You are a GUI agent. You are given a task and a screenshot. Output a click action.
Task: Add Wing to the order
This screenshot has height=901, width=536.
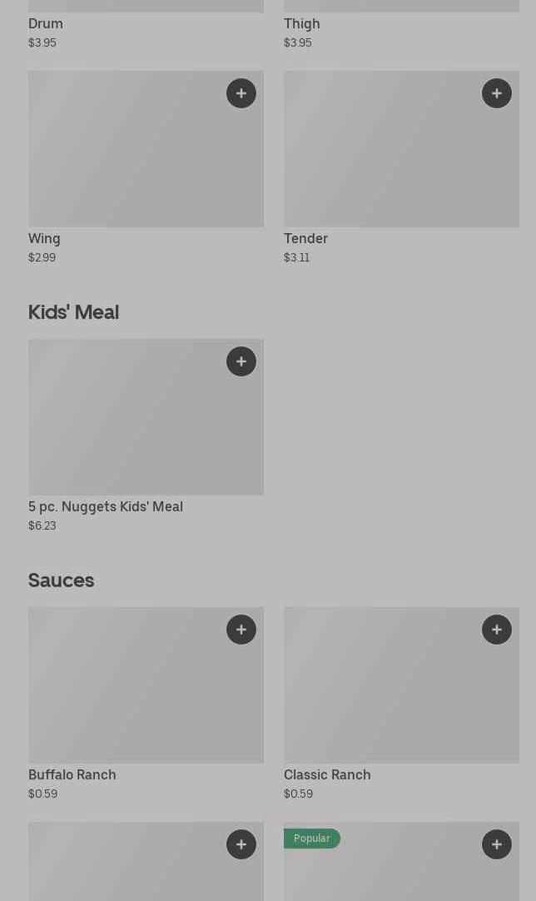[241, 93]
